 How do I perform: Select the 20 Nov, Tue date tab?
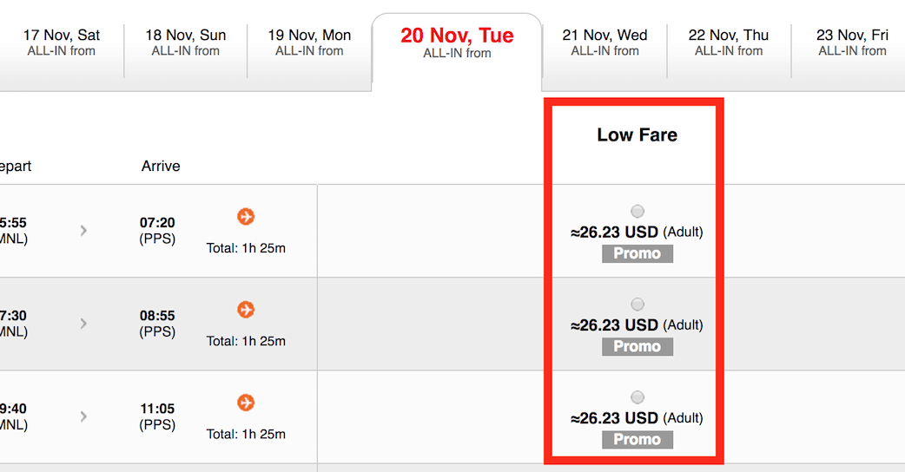tap(457, 43)
